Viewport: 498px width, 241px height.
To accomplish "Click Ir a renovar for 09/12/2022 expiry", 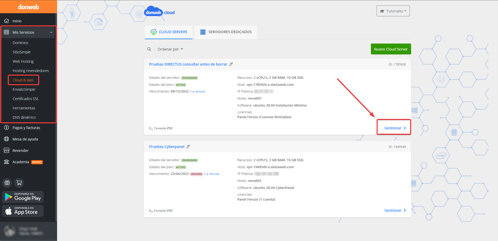I will point(197,91).
